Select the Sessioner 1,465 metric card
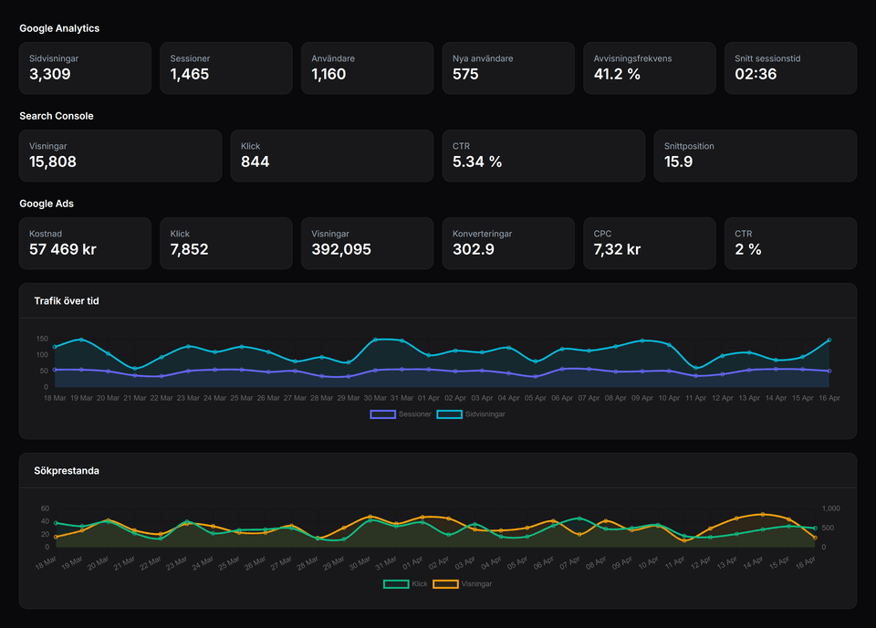 click(x=225, y=68)
